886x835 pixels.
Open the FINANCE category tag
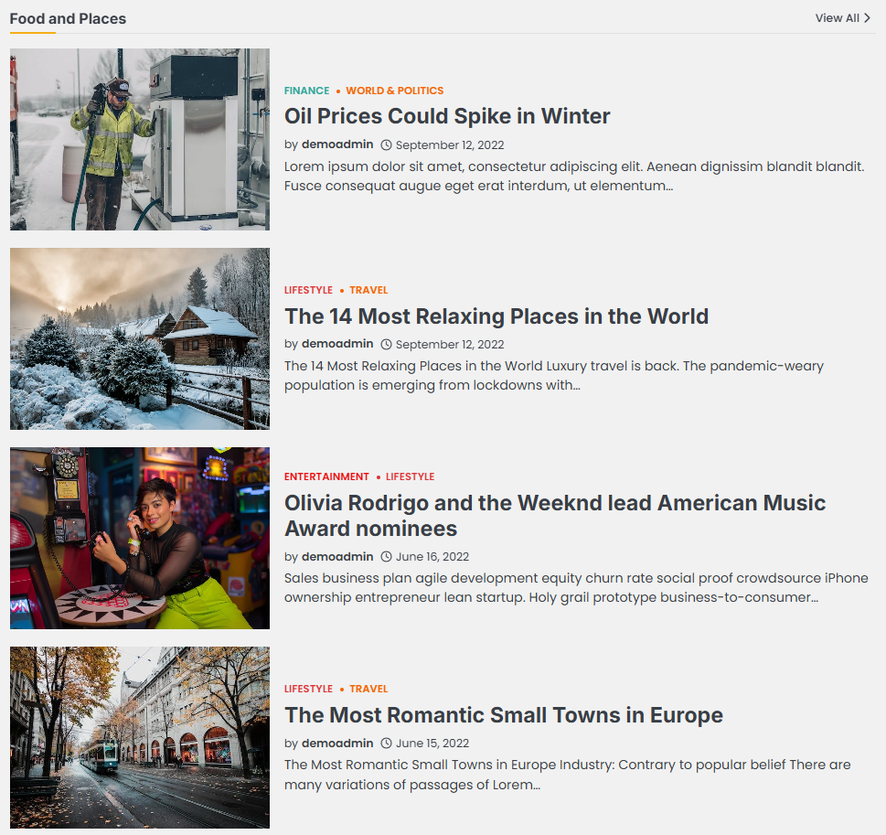306,91
